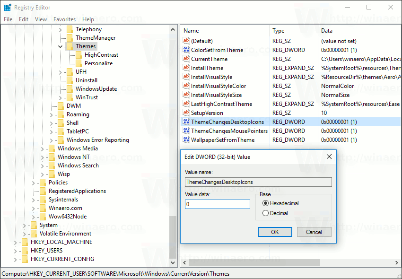Open the Favorites menu
Image resolution: width=402 pixels, height=279 pixels.
[65, 19]
